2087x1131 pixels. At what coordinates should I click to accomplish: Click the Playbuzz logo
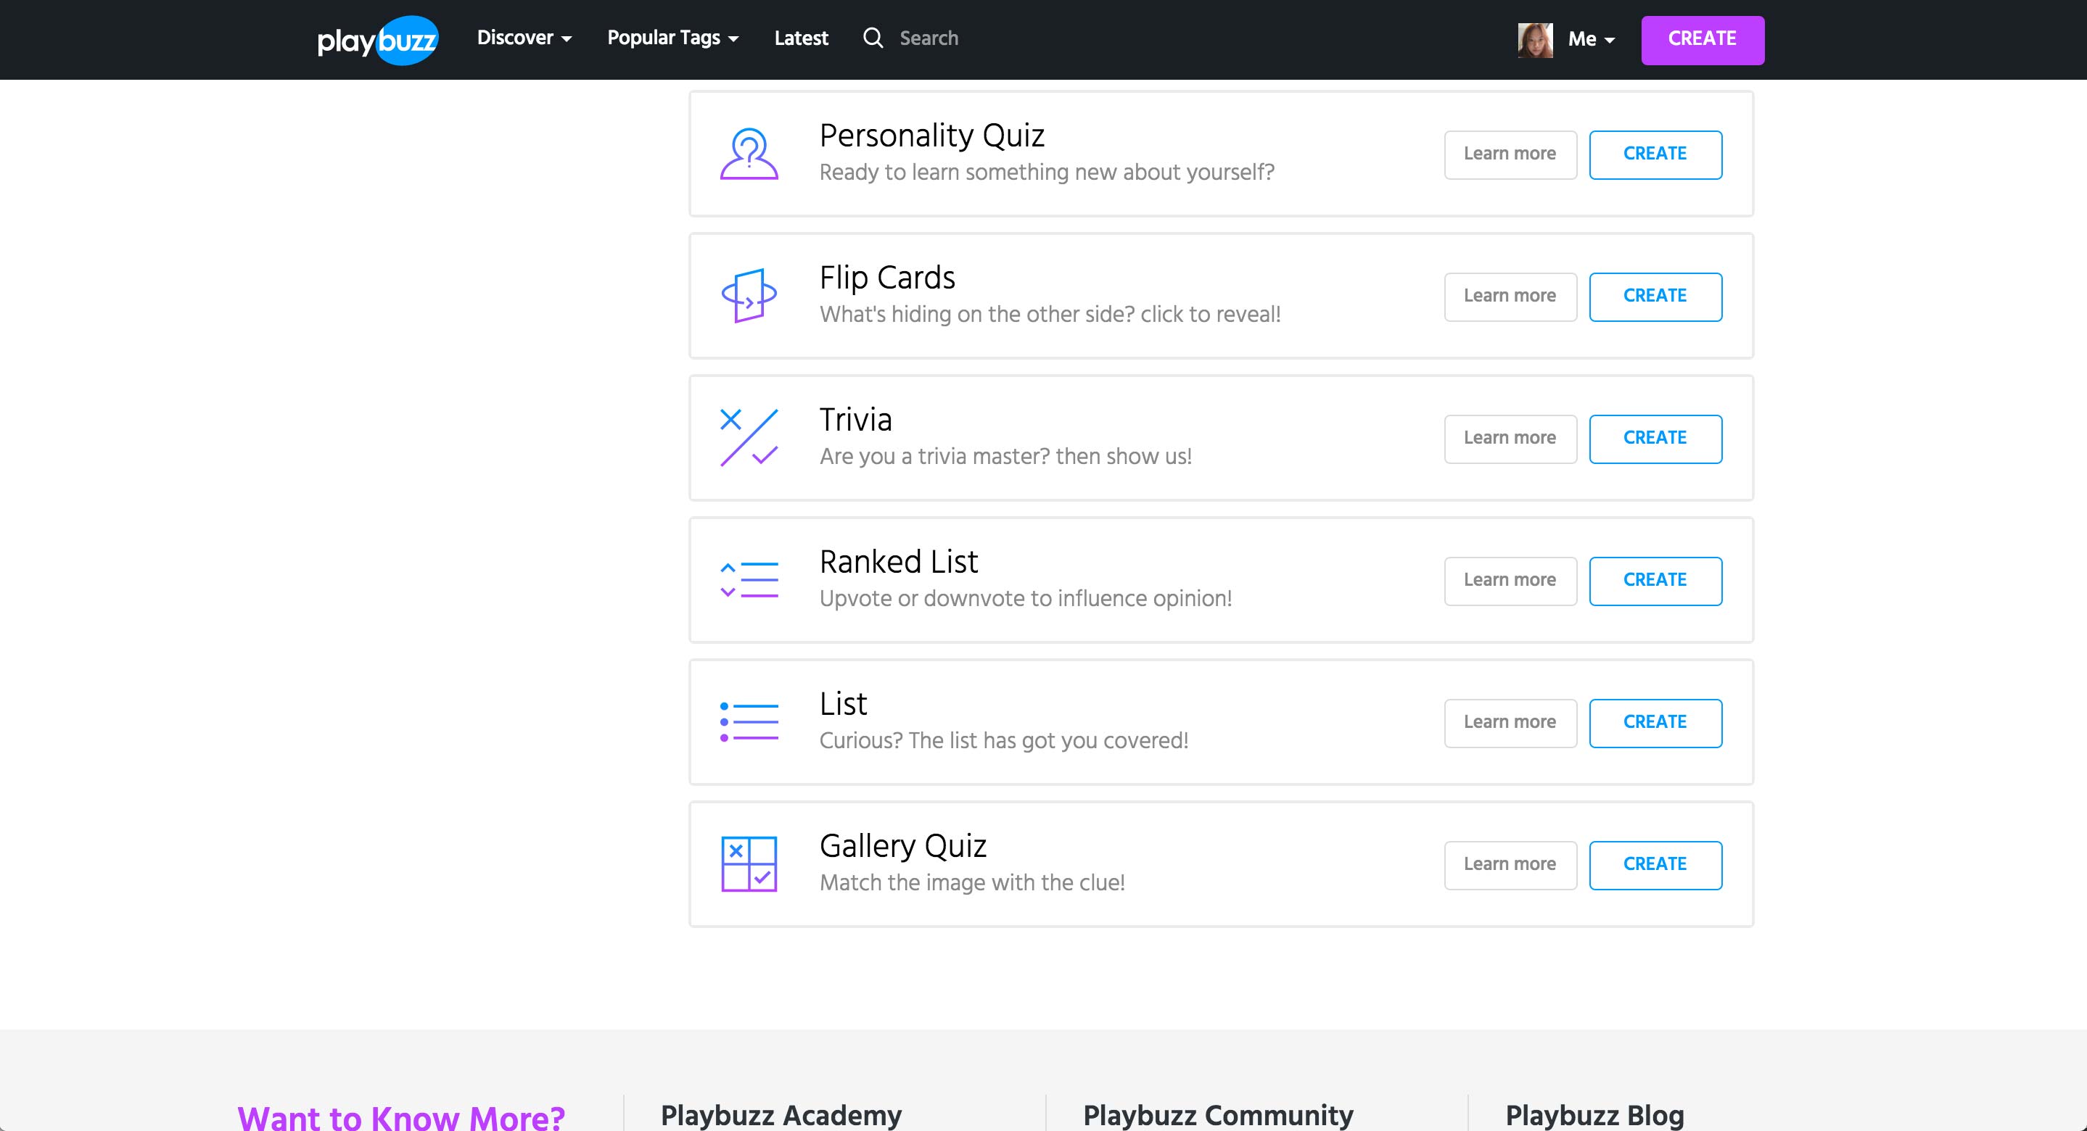[377, 40]
